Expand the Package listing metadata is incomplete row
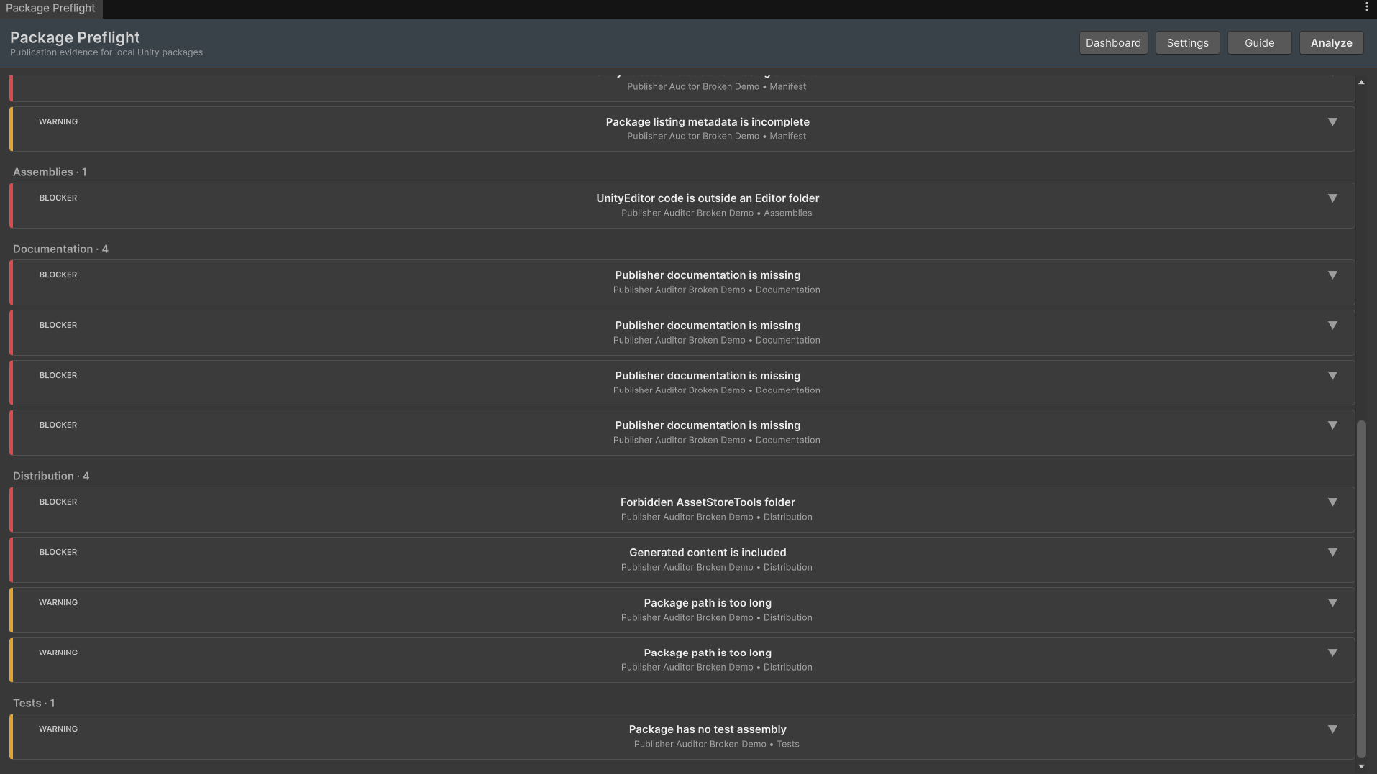 click(1332, 122)
